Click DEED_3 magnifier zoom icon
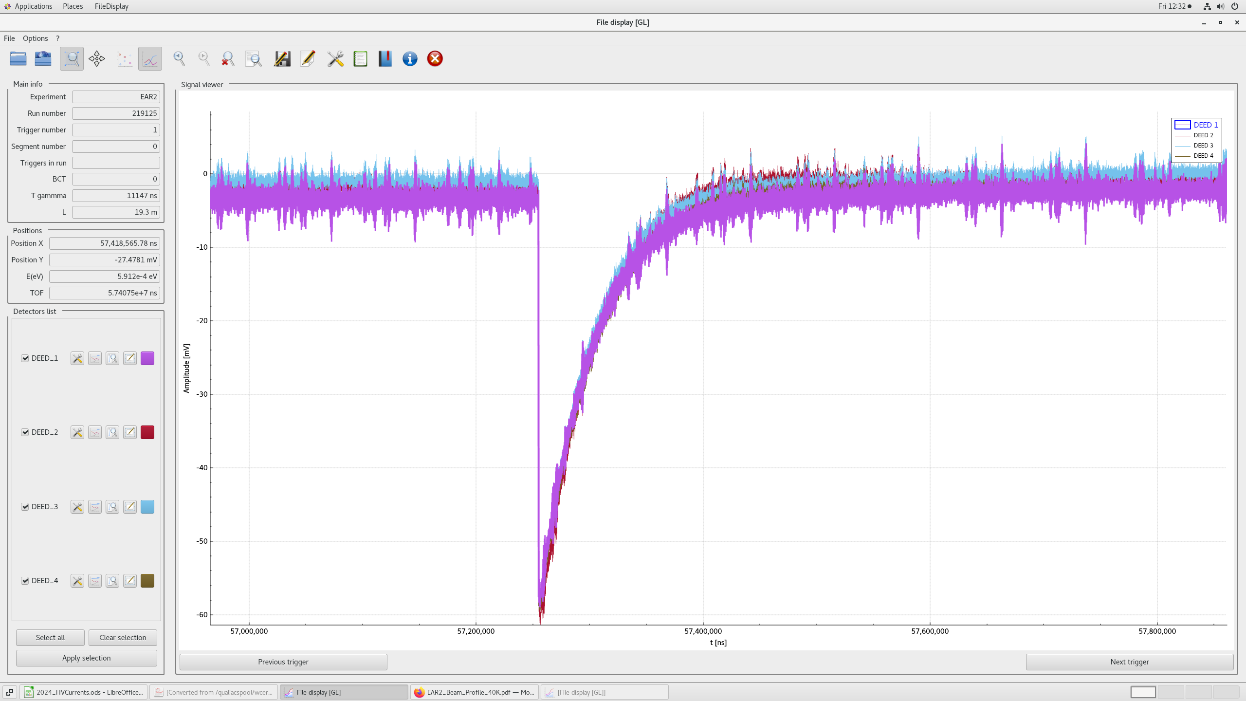 [x=112, y=507]
